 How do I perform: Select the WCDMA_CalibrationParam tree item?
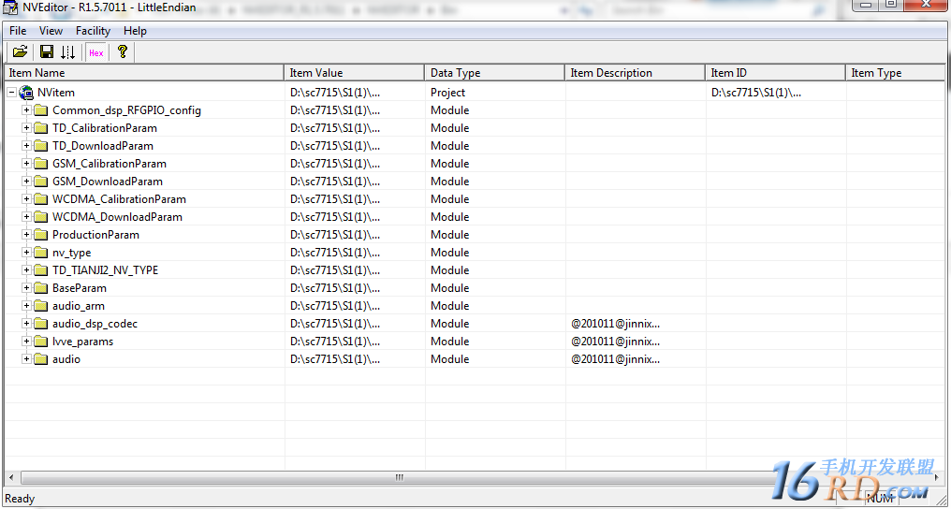tap(119, 199)
